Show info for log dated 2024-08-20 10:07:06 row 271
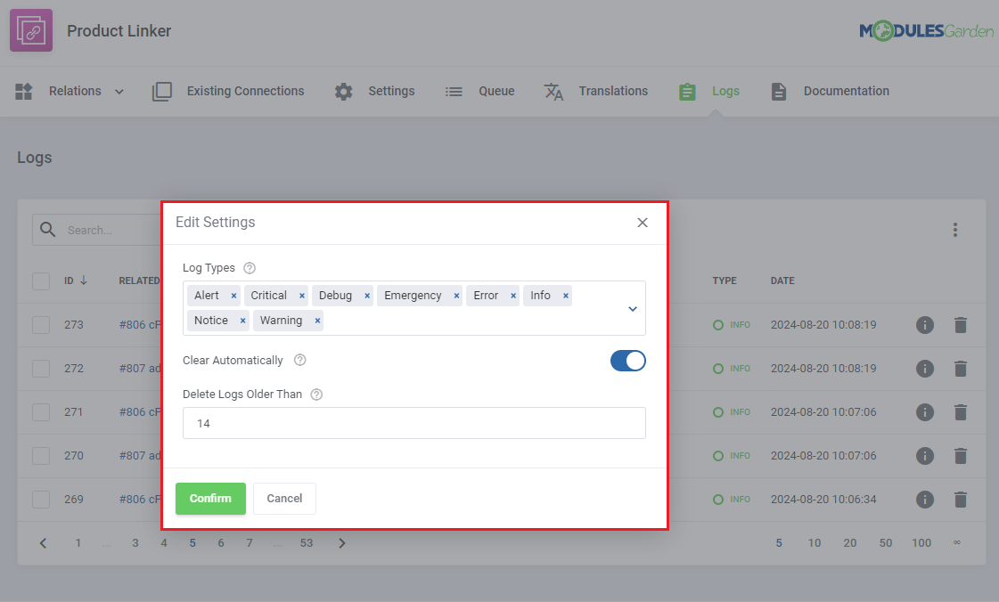This screenshot has height=602, width=999. tap(925, 412)
